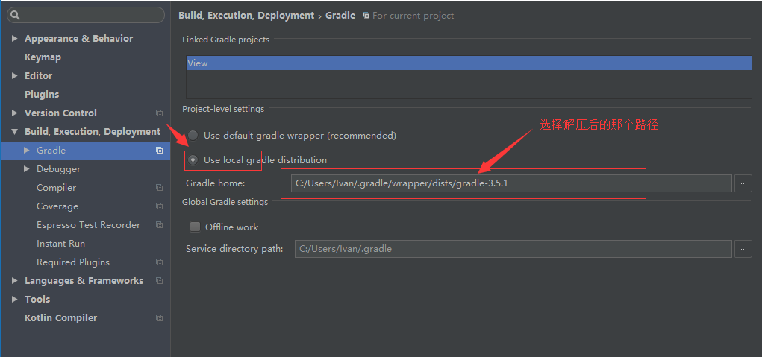Open Coverage settings page
The height and width of the screenshot is (357, 762).
57,206
